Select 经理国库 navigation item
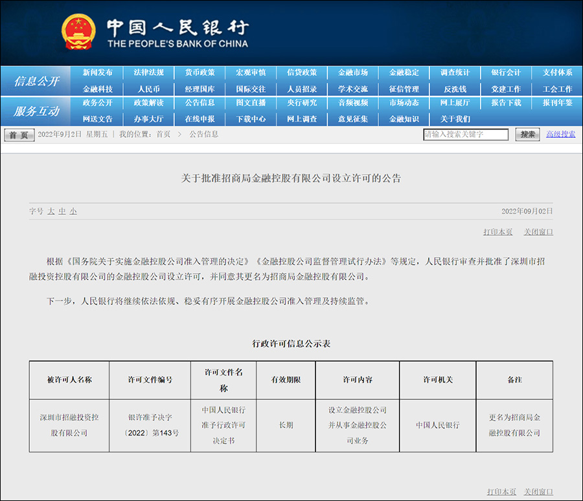 coord(200,89)
